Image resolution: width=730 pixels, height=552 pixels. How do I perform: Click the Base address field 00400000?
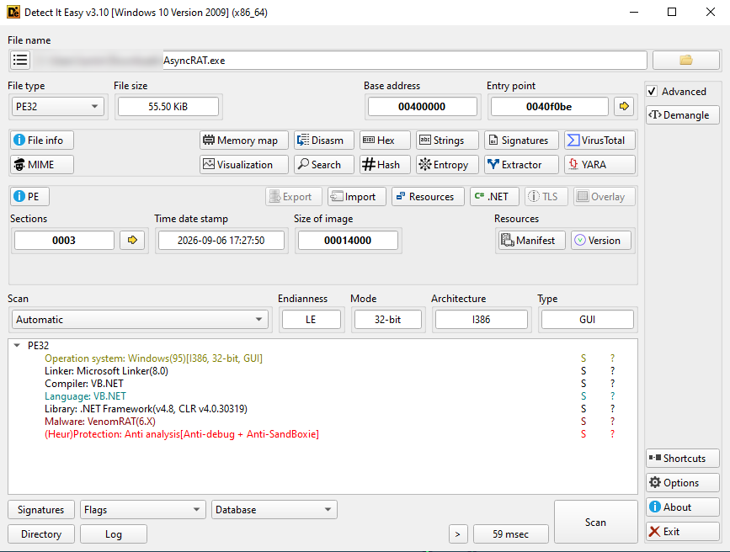click(x=423, y=106)
